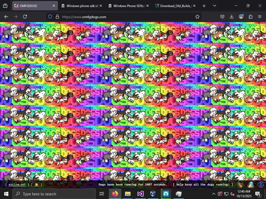The height and width of the screenshot is (199, 266).
Task: Open the extensions puzzle menu
Action: [x=250, y=17]
